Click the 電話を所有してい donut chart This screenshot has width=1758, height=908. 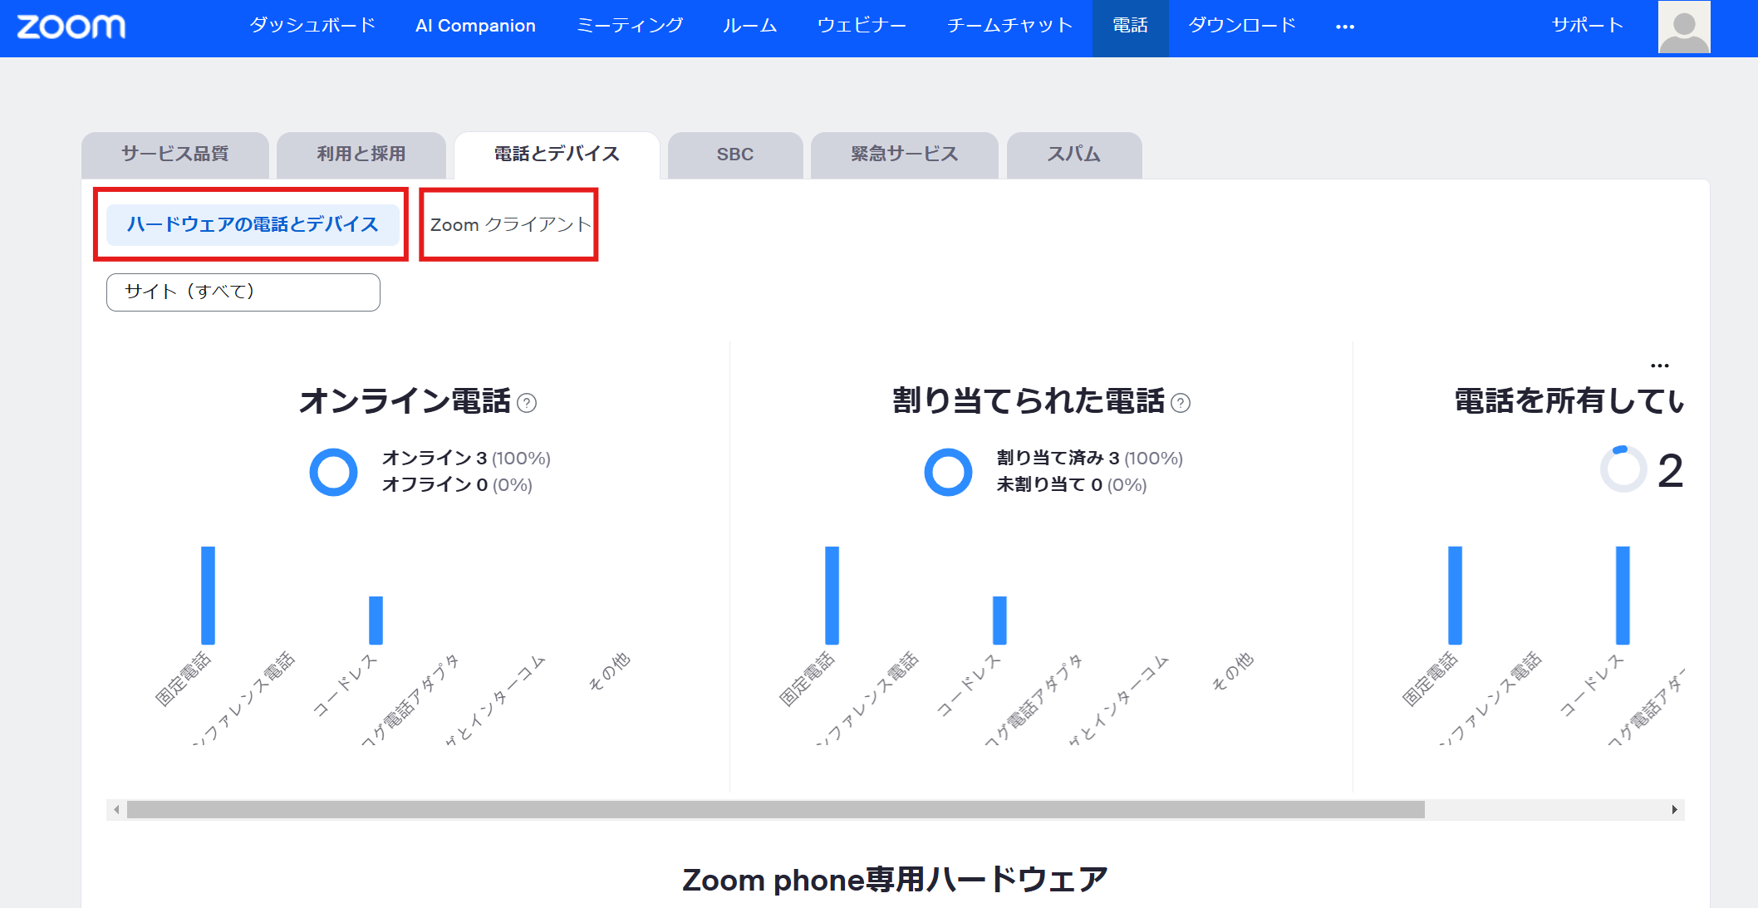point(1623,469)
